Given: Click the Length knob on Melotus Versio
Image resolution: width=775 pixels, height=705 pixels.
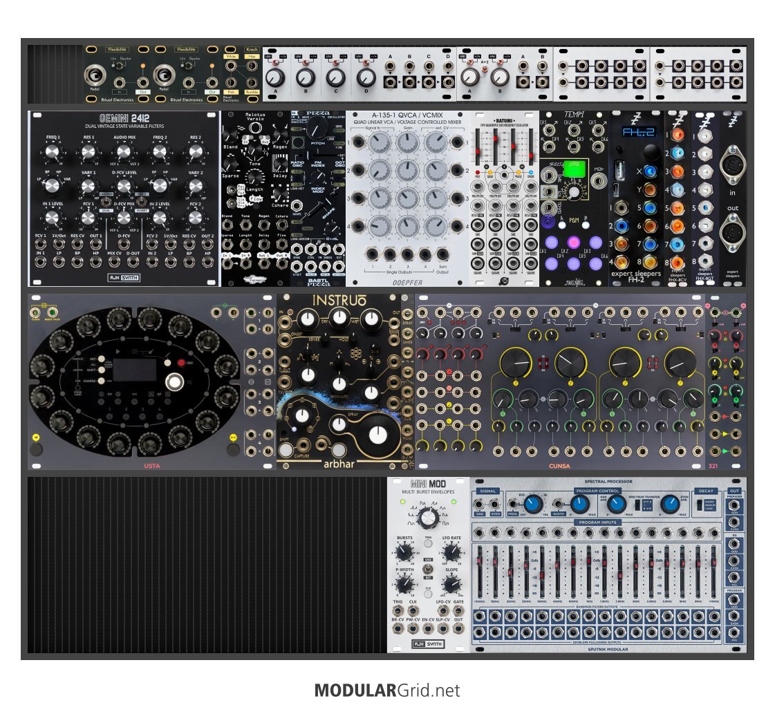Looking at the screenshot, I should 255,176.
